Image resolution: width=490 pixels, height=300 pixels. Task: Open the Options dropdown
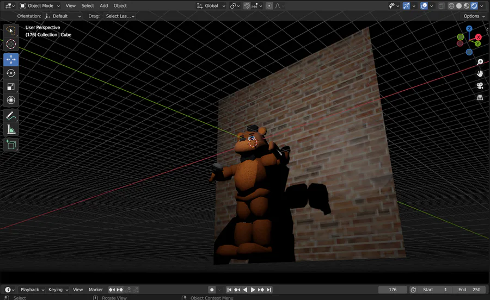point(474,16)
